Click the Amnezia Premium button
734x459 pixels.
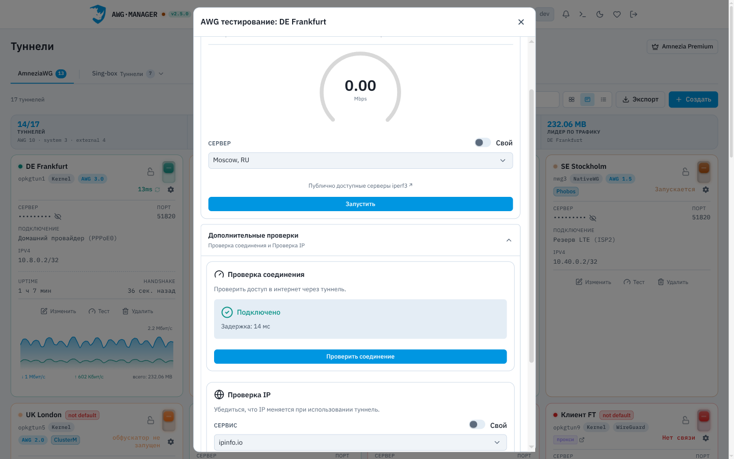(x=683, y=46)
